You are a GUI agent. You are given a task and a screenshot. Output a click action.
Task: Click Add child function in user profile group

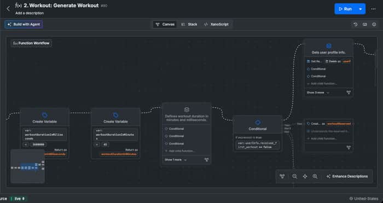[x=322, y=84]
